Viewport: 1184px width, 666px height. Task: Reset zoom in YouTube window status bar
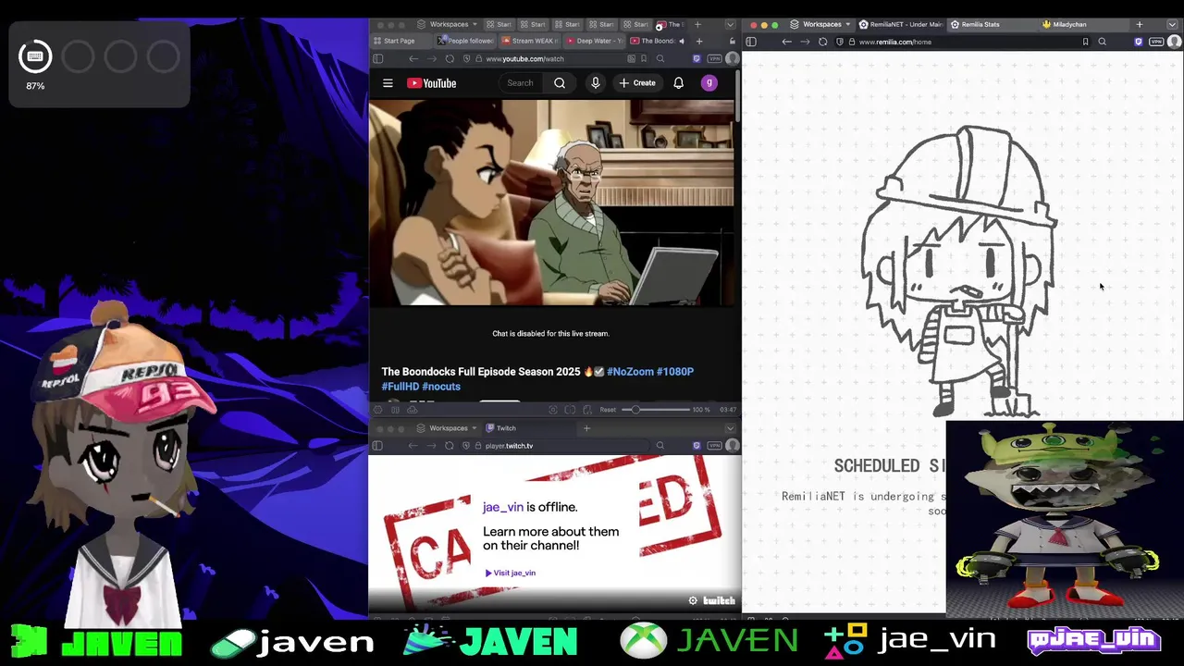608,410
